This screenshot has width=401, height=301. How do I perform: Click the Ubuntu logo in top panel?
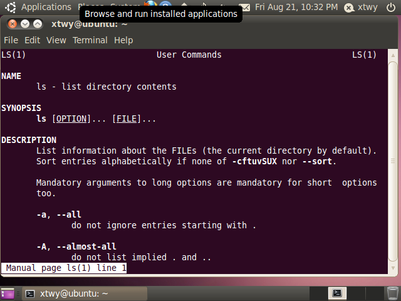click(10, 7)
